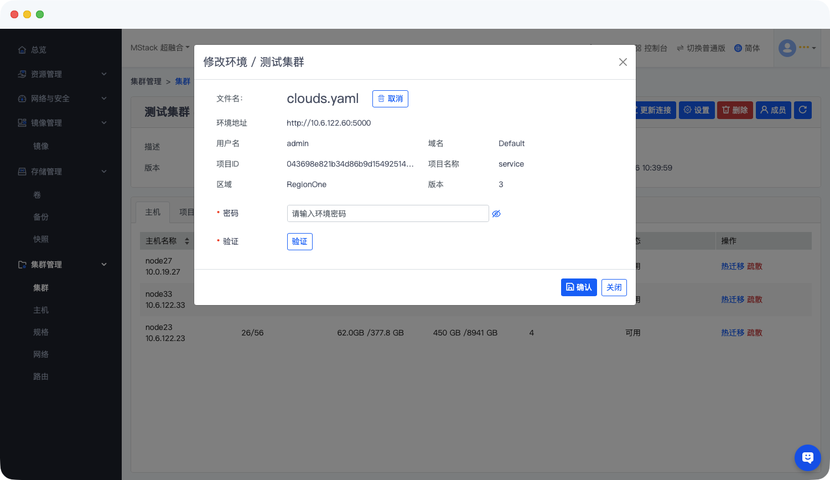Screen dimensions: 830x480
Task: Toggle password visibility eye icon
Action: (496, 214)
